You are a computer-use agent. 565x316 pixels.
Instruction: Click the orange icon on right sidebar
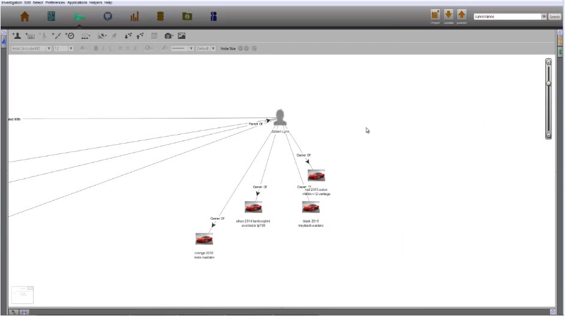pos(560,42)
